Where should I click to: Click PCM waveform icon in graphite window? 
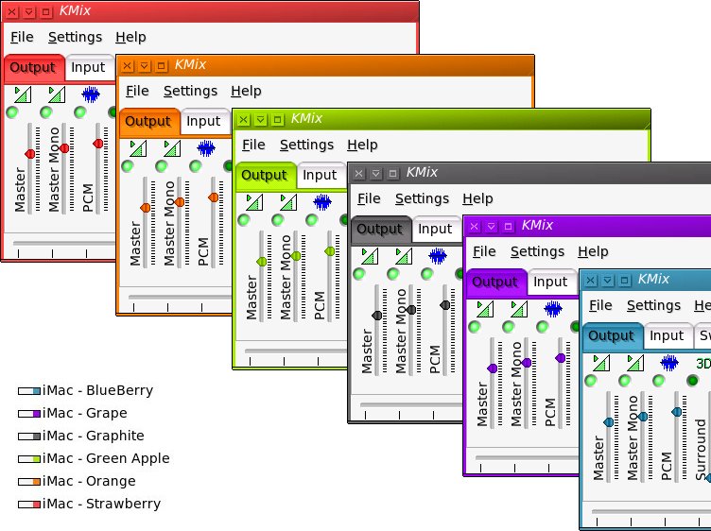pos(438,256)
